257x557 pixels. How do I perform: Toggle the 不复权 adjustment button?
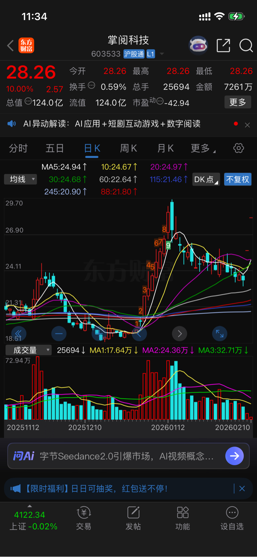pos(238,179)
